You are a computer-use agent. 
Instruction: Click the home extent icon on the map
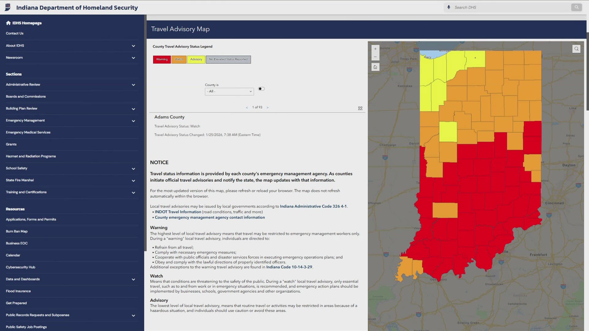coord(375,67)
